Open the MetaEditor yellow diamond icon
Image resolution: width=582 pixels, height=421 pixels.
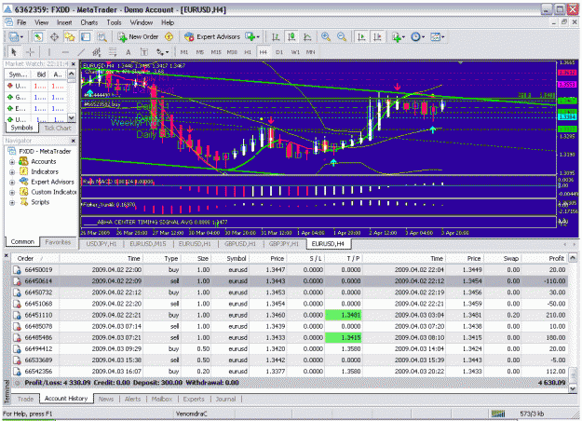tap(169, 36)
